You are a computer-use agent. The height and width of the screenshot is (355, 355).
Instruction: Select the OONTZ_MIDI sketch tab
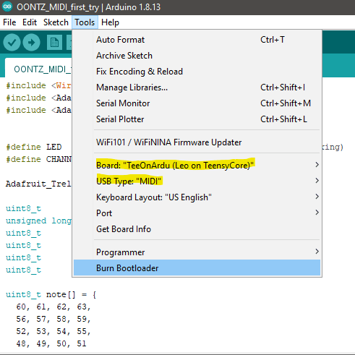tap(38, 68)
